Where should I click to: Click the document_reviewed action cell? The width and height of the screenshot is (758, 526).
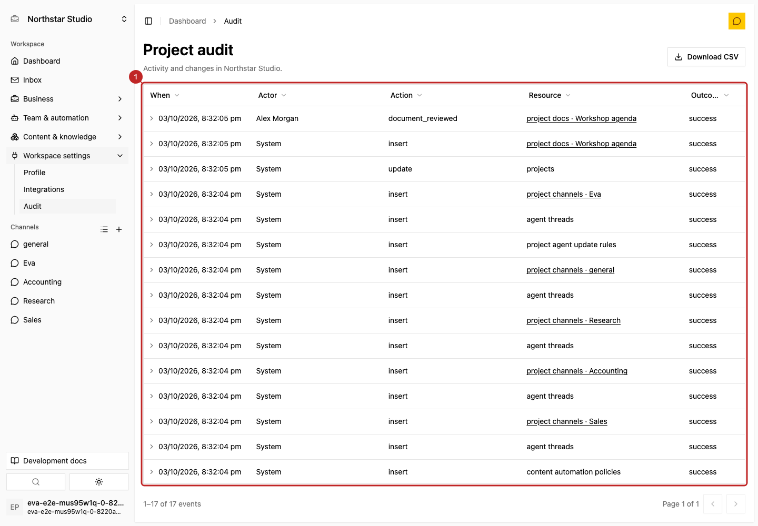(423, 118)
